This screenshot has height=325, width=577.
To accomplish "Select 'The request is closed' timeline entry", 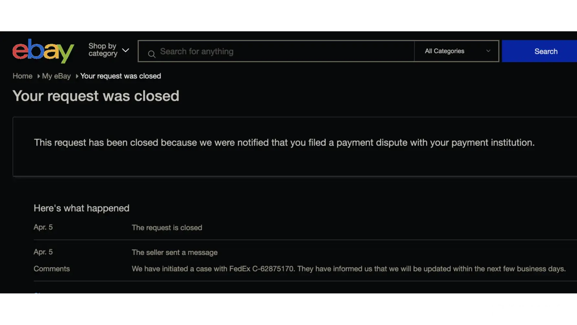I will (x=167, y=227).
